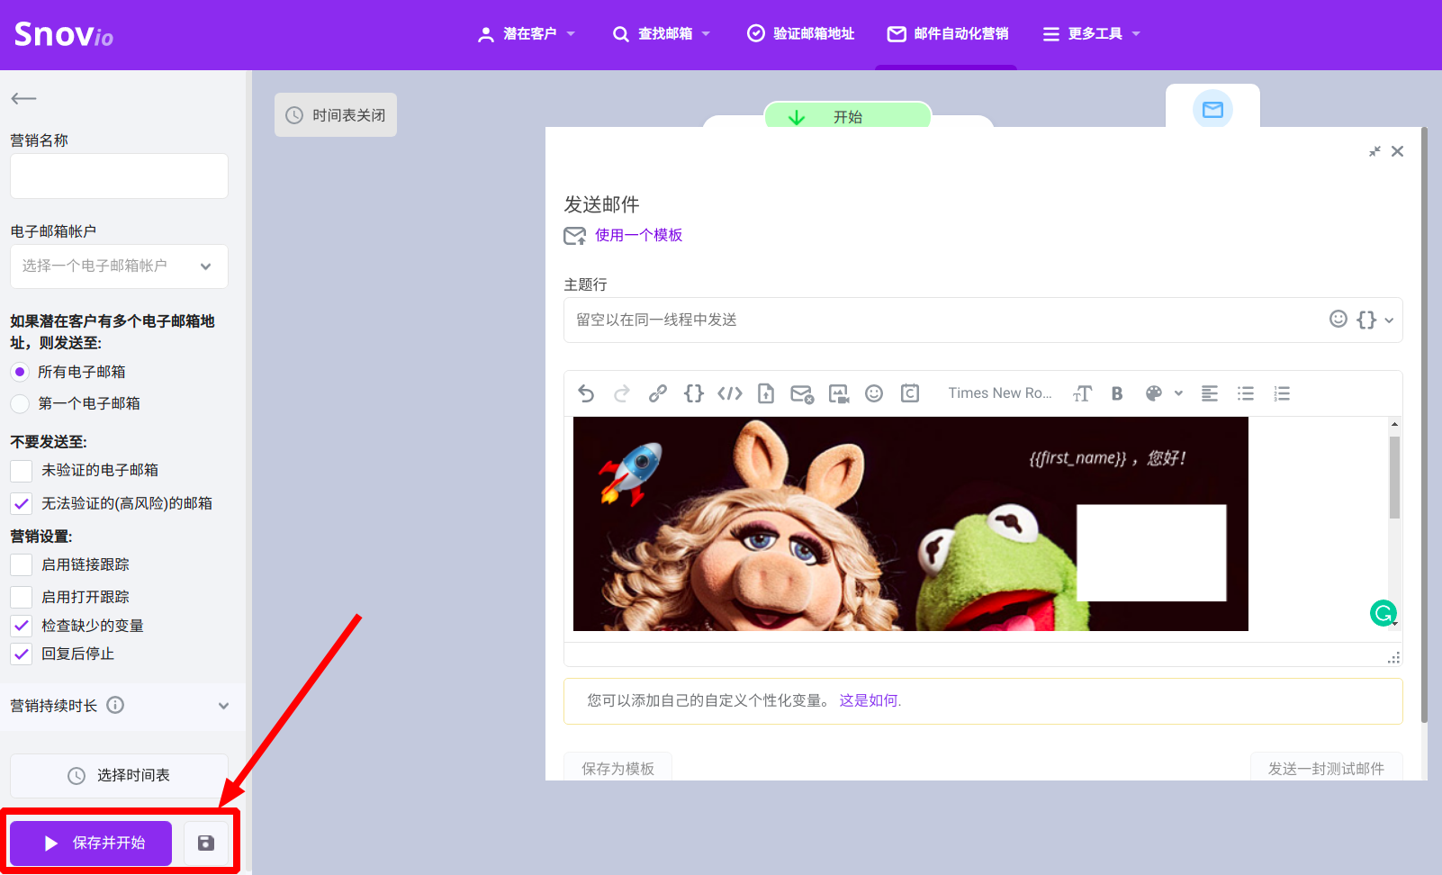Click the 开始 start node
The width and height of the screenshot is (1442, 875).
847,115
